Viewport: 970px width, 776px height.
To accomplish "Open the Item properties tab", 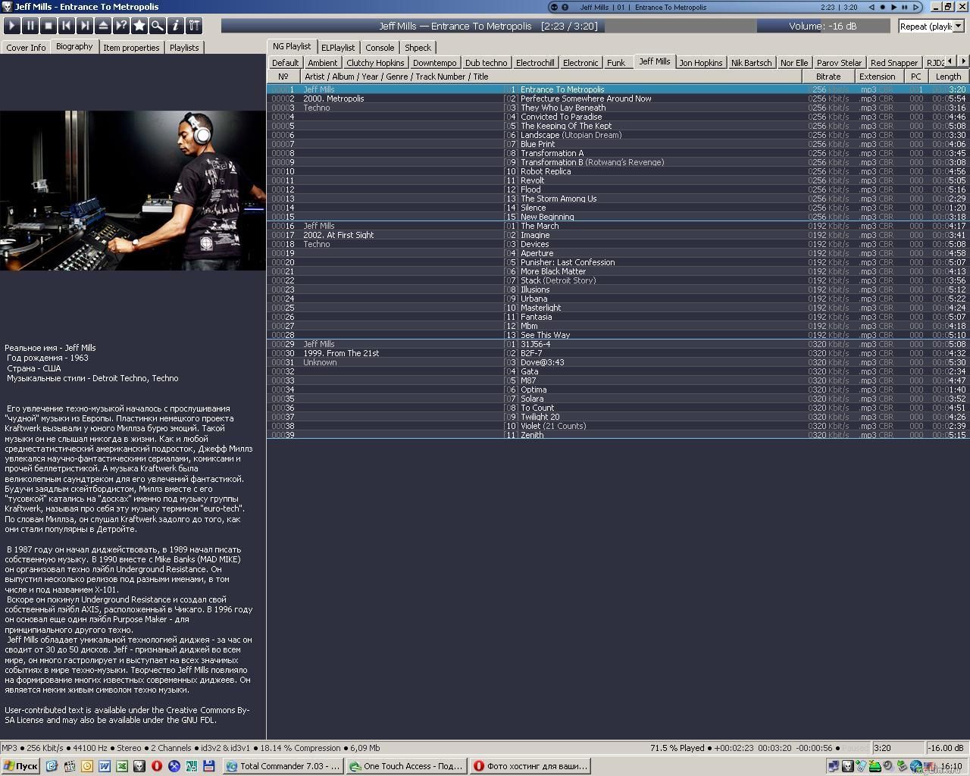I will [131, 47].
